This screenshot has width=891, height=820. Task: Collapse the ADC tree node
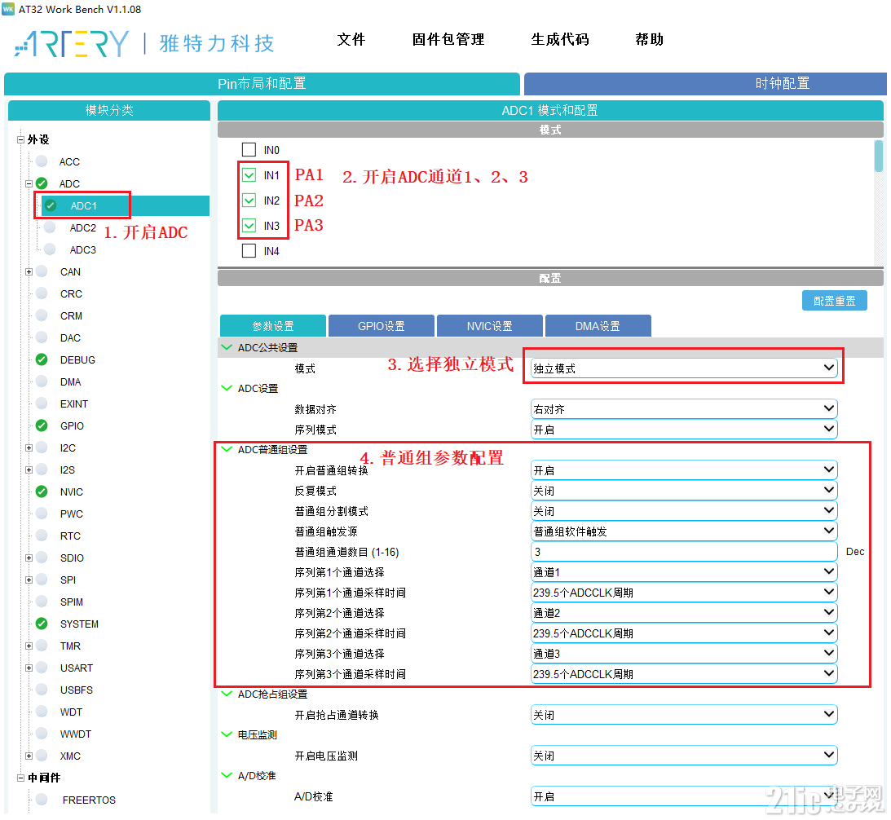tap(29, 183)
